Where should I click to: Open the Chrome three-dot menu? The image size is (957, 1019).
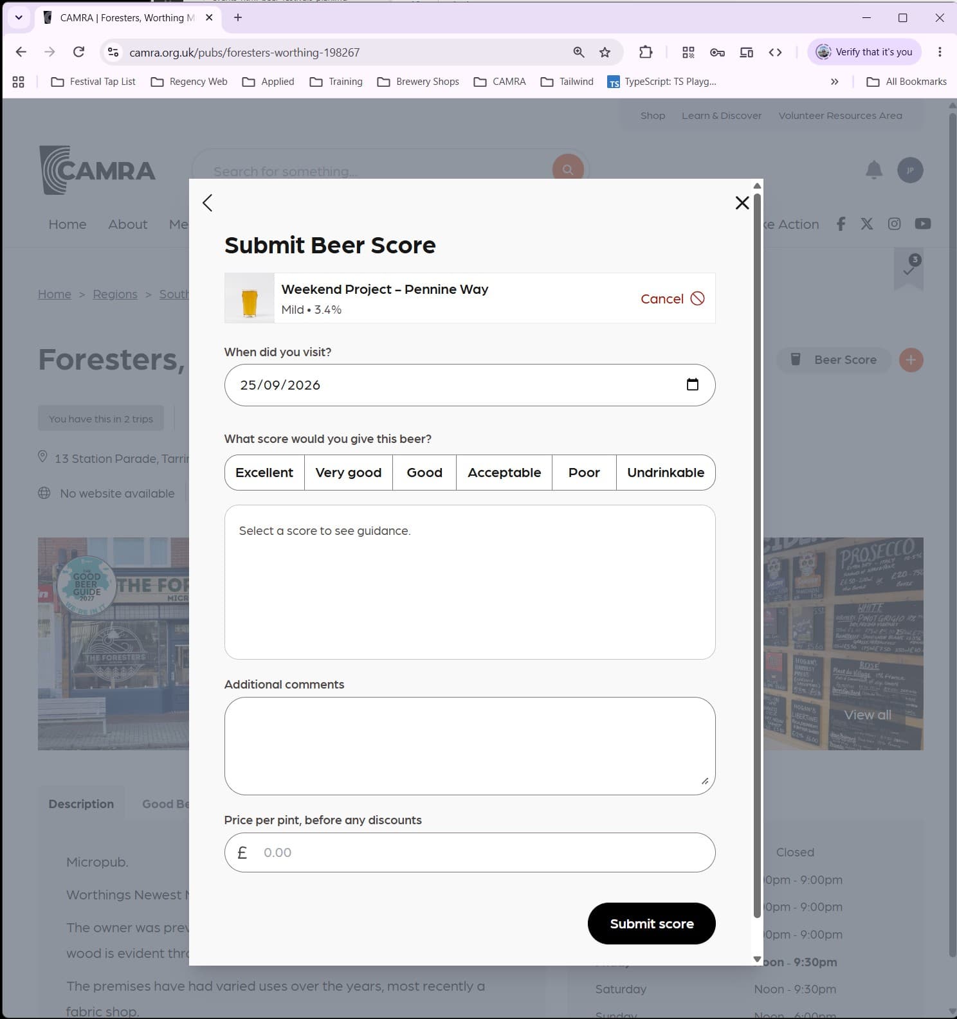(940, 52)
